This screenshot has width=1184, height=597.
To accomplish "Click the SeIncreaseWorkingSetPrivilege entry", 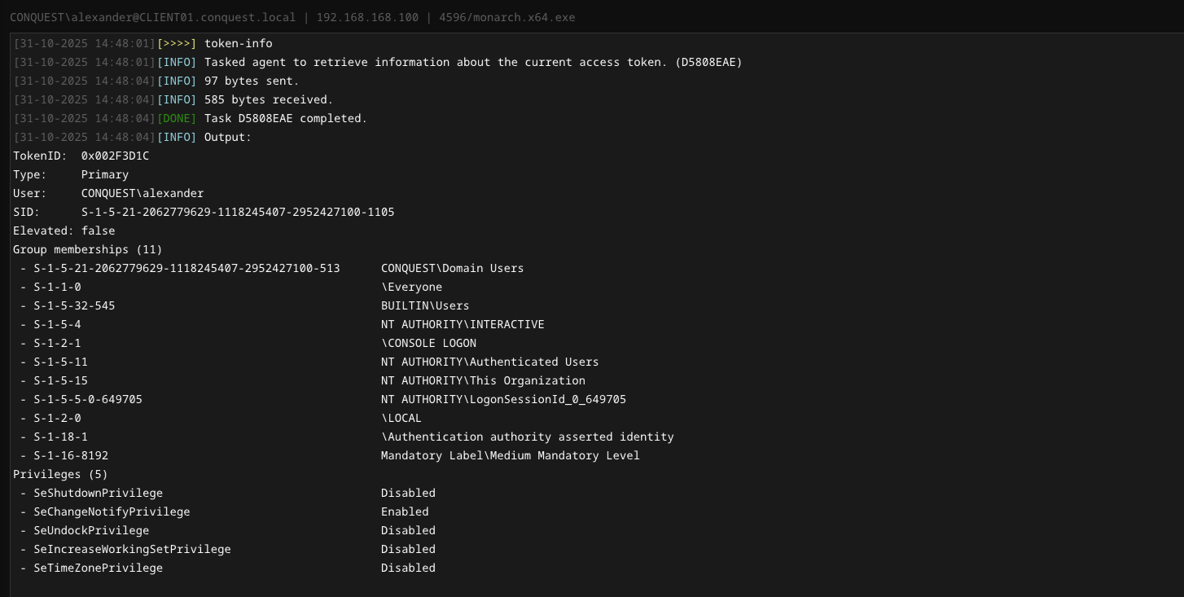I will 132,549.
